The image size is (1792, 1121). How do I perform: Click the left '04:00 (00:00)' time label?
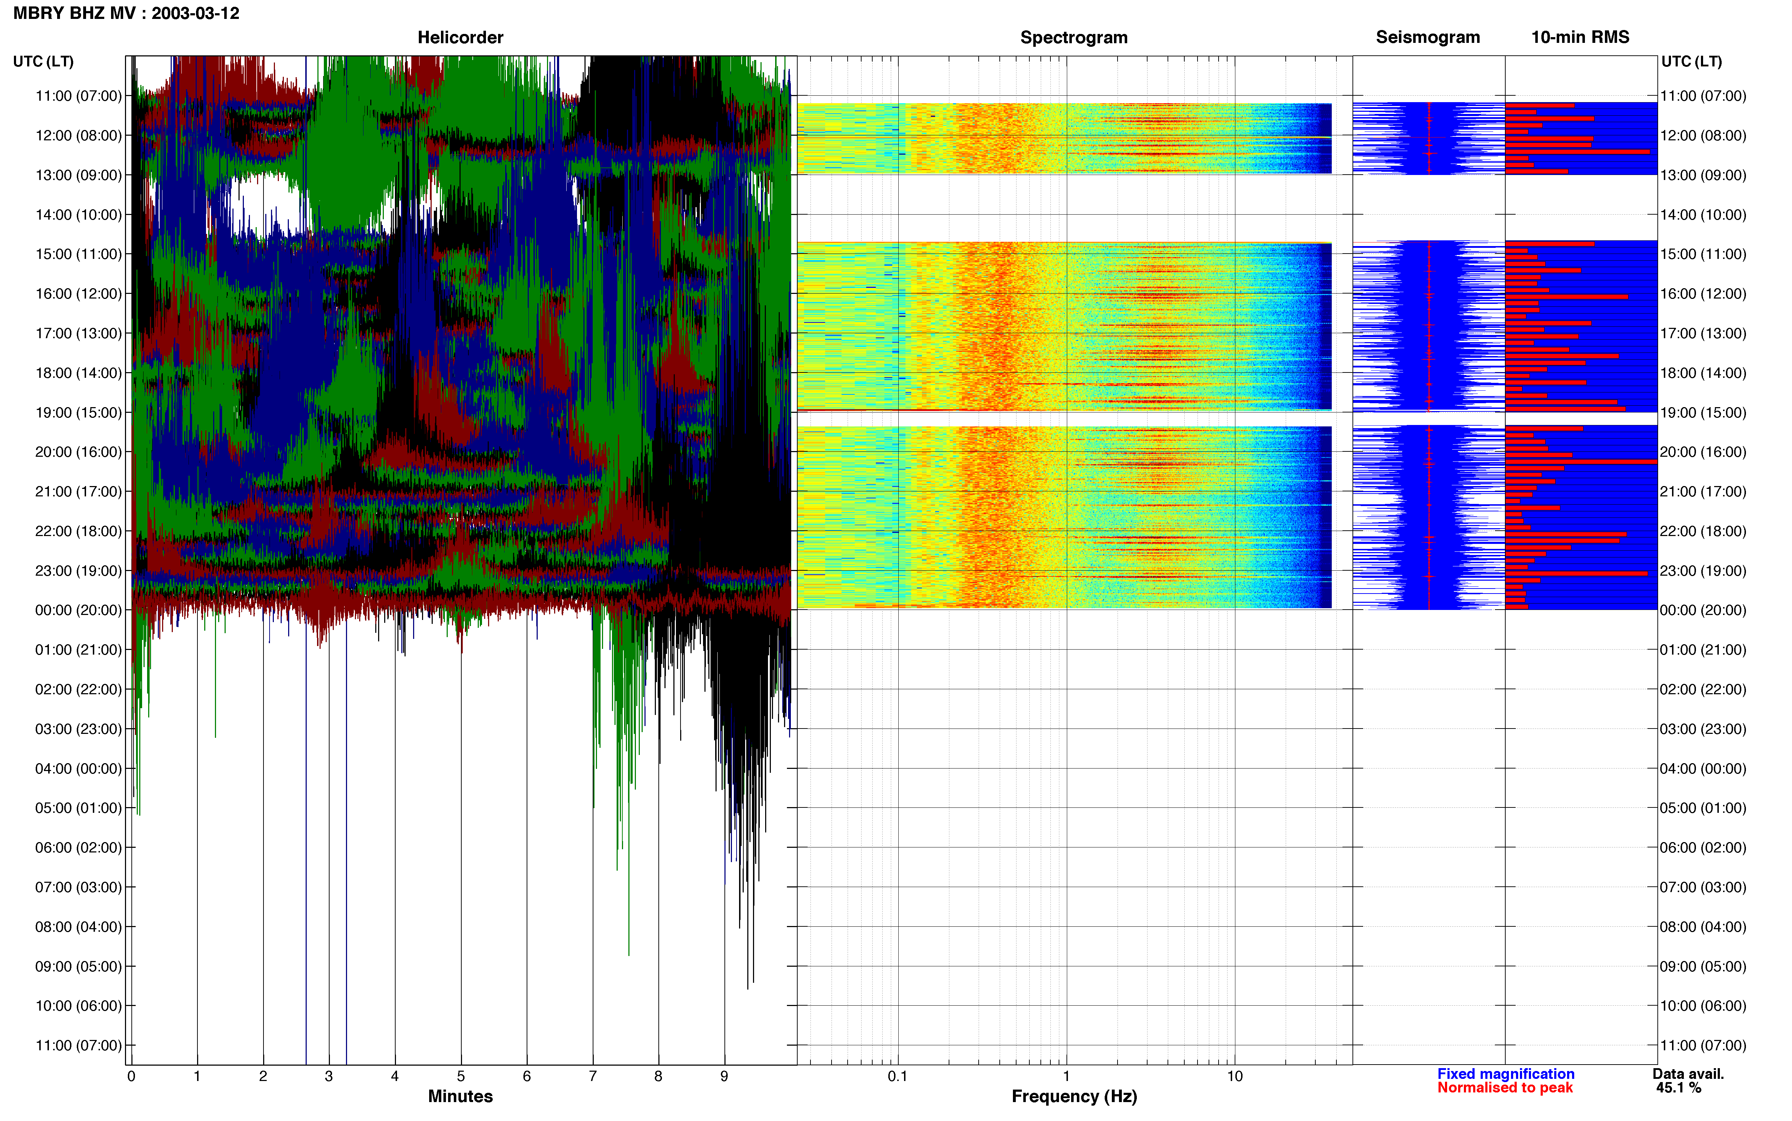[79, 769]
